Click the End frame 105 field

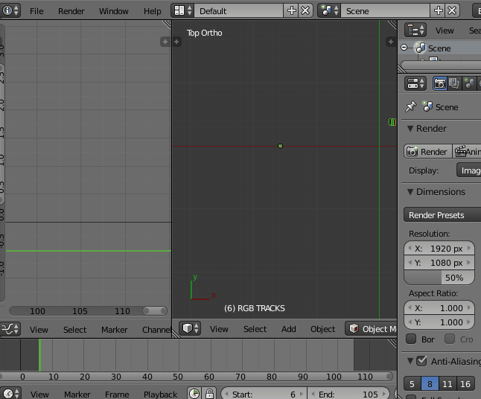(x=348, y=394)
